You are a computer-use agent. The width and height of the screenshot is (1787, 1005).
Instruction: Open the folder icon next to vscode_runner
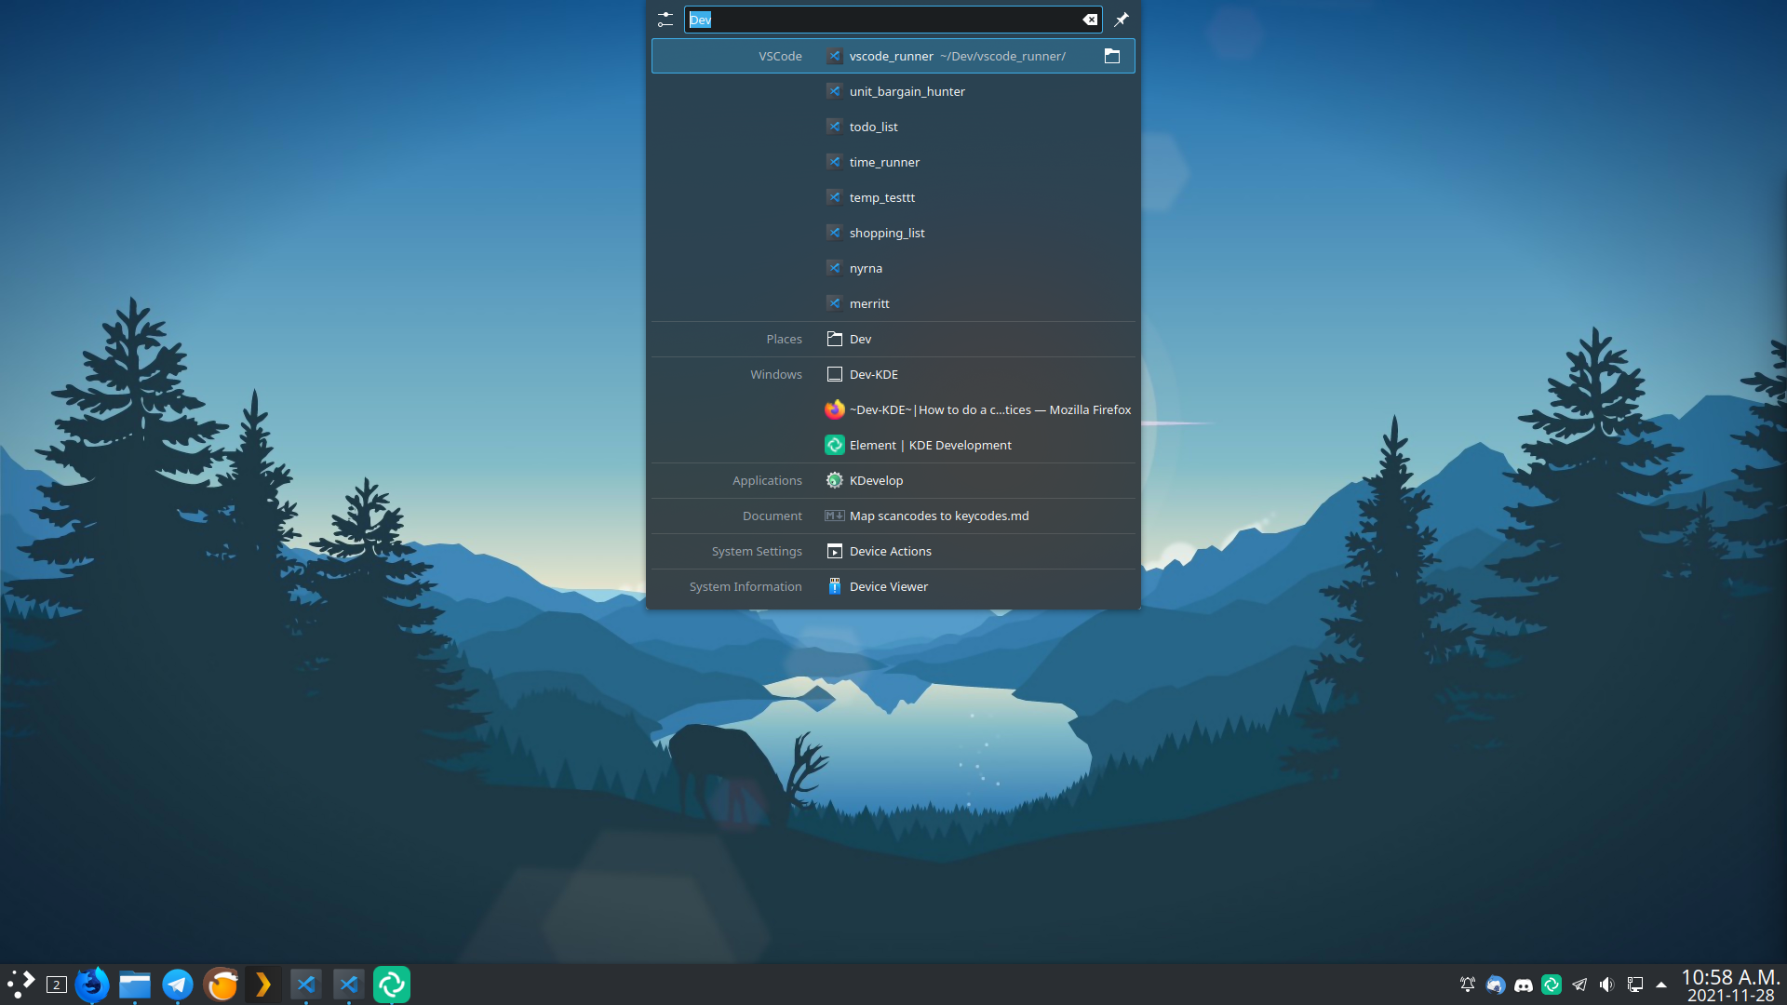[x=1112, y=56]
